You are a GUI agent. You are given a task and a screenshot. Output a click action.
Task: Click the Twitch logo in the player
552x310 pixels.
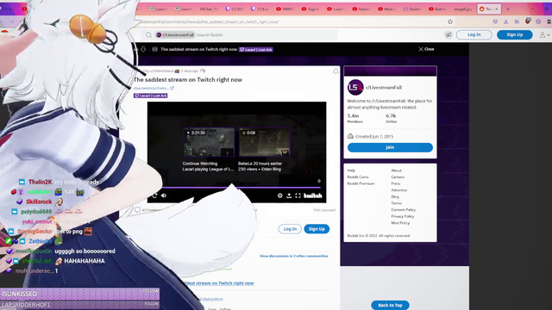(312, 195)
